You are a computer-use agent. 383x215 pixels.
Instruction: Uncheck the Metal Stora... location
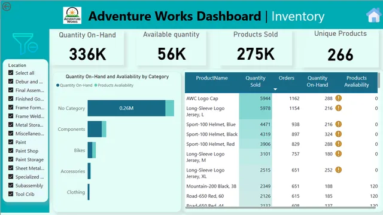coord(11,125)
